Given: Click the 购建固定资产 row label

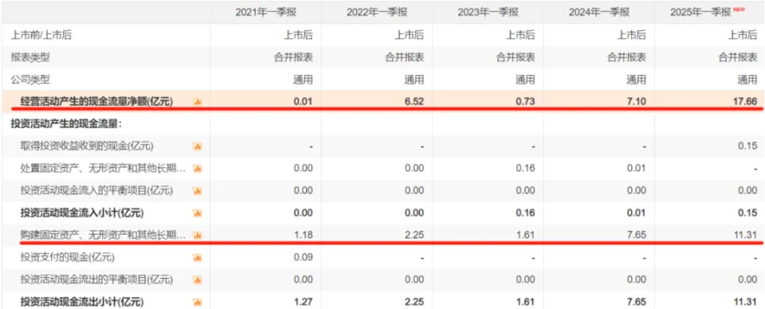Looking at the screenshot, I should [104, 236].
